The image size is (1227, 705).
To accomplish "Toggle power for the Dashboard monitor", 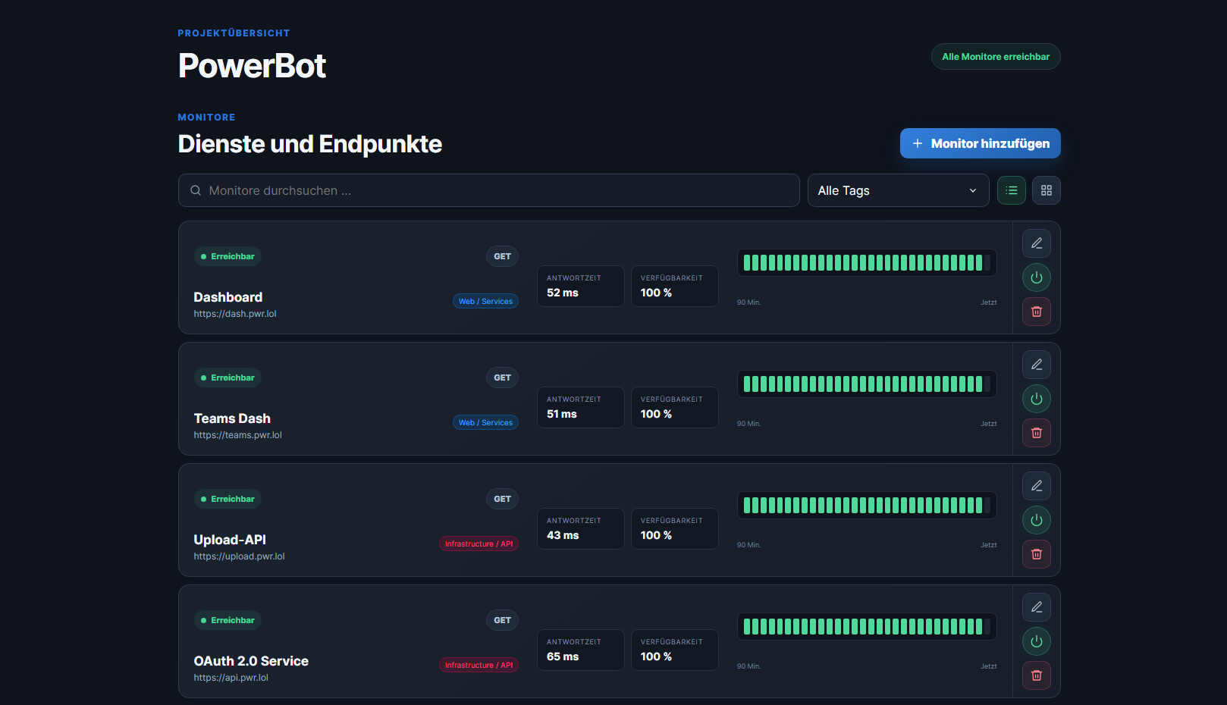I will (x=1036, y=277).
